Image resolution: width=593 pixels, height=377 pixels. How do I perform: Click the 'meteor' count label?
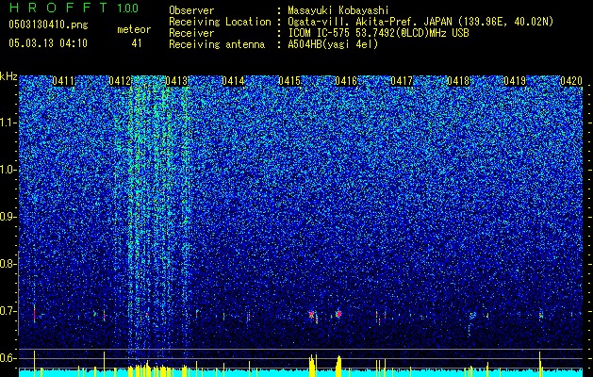(134, 29)
